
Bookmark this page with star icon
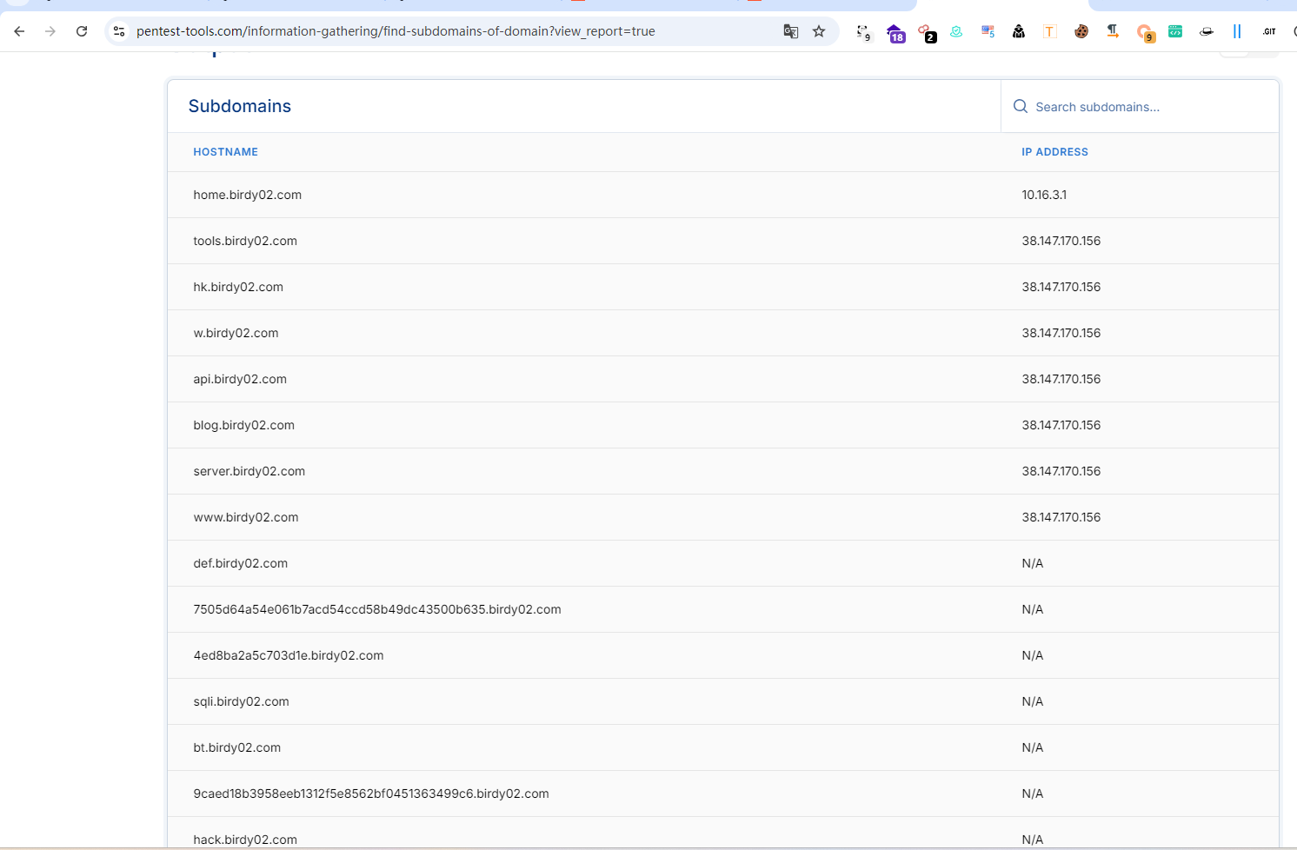(x=819, y=31)
